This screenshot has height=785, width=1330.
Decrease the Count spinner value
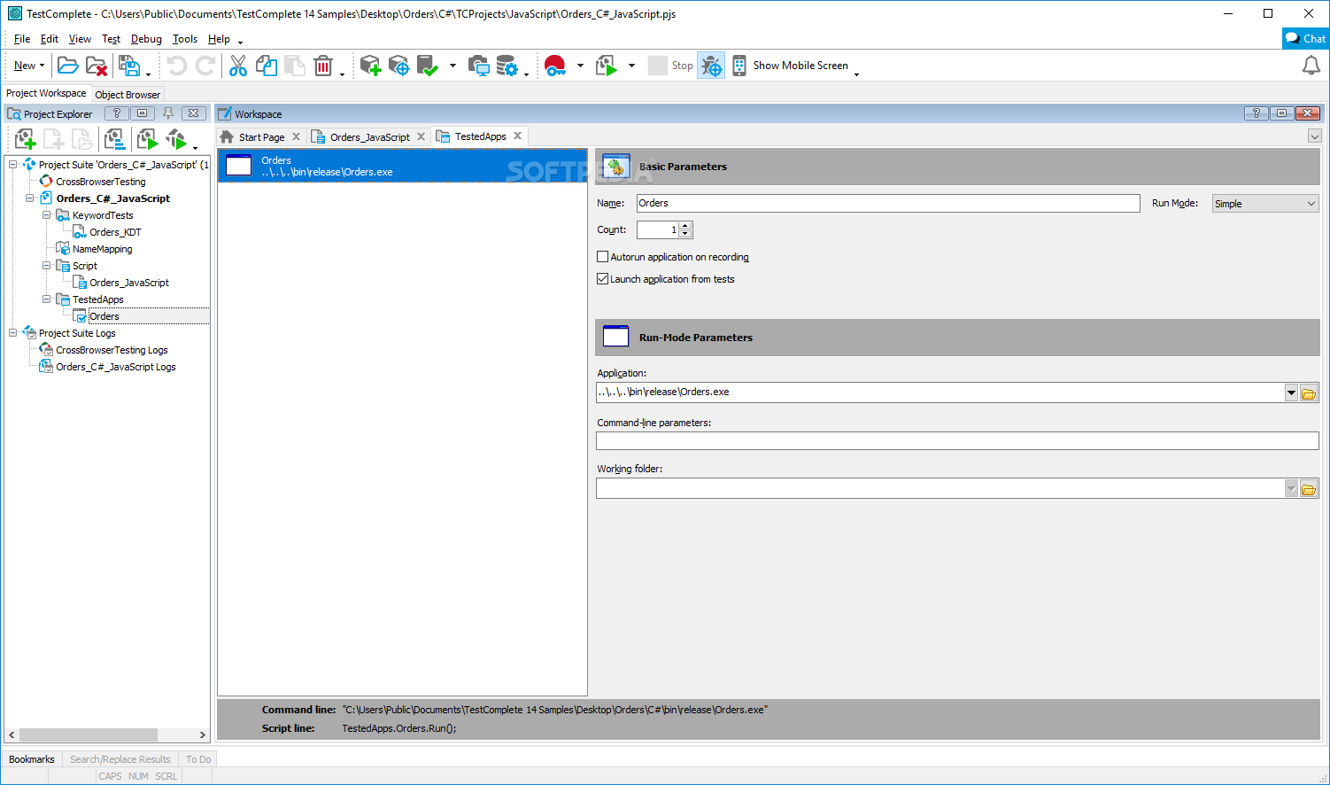tap(685, 234)
